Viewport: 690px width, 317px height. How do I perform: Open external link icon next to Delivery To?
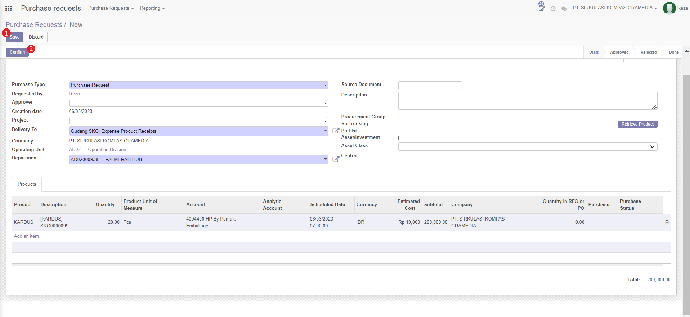(336, 131)
